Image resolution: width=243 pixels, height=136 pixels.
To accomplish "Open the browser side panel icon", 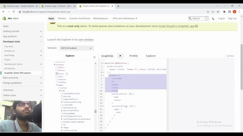I will (x=229, y=12).
